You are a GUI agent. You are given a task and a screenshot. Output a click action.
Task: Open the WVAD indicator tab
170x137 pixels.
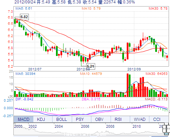point(140,119)
